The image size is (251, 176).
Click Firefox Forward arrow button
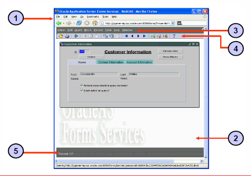pos(69,23)
